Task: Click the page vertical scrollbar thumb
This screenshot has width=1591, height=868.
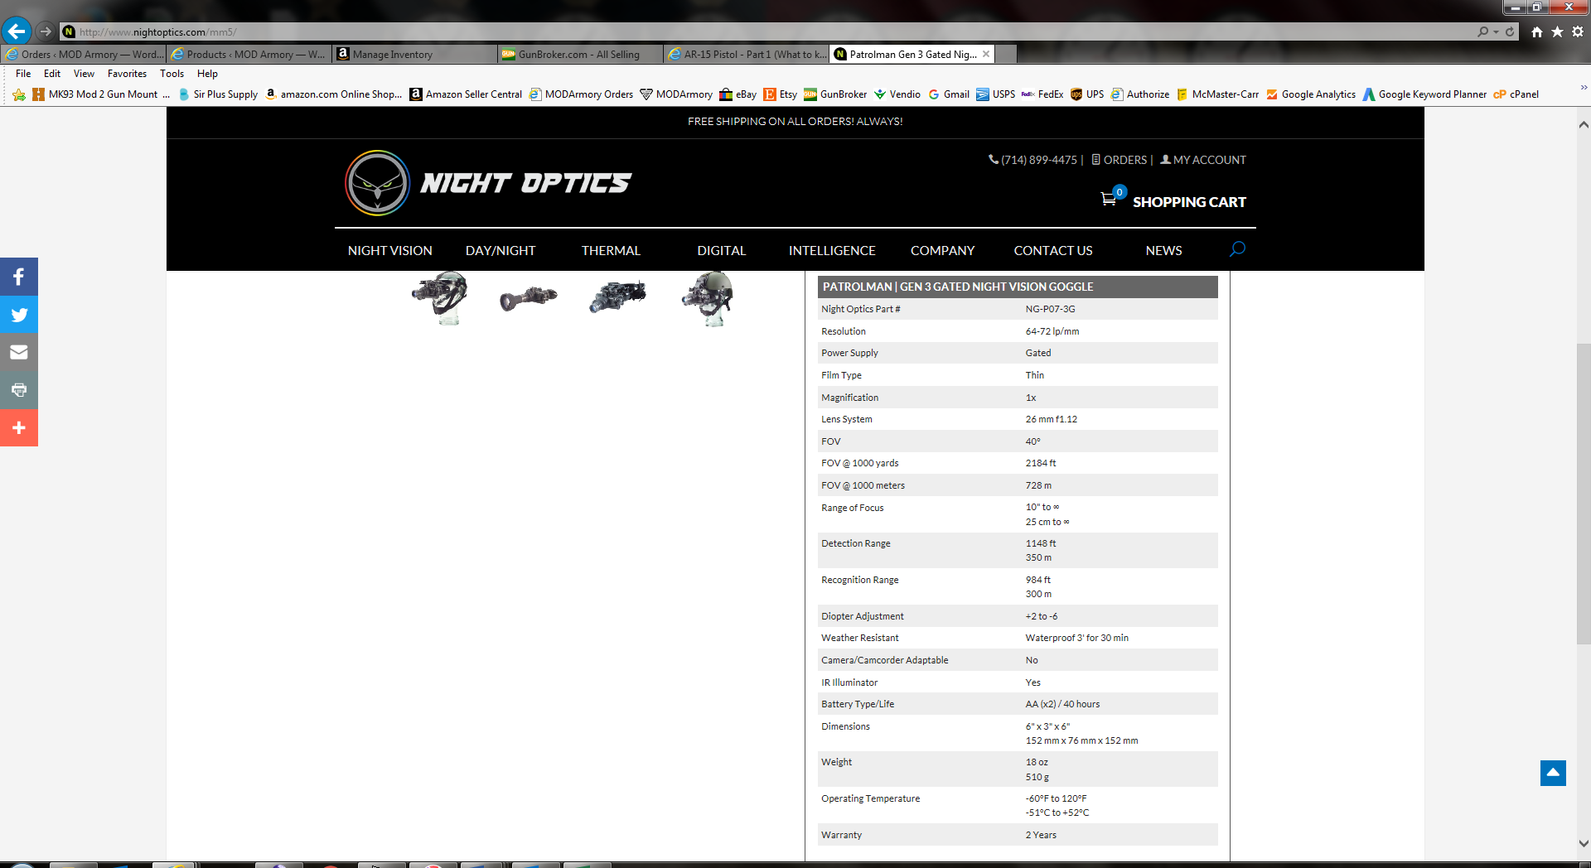Action: (1584, 493)
